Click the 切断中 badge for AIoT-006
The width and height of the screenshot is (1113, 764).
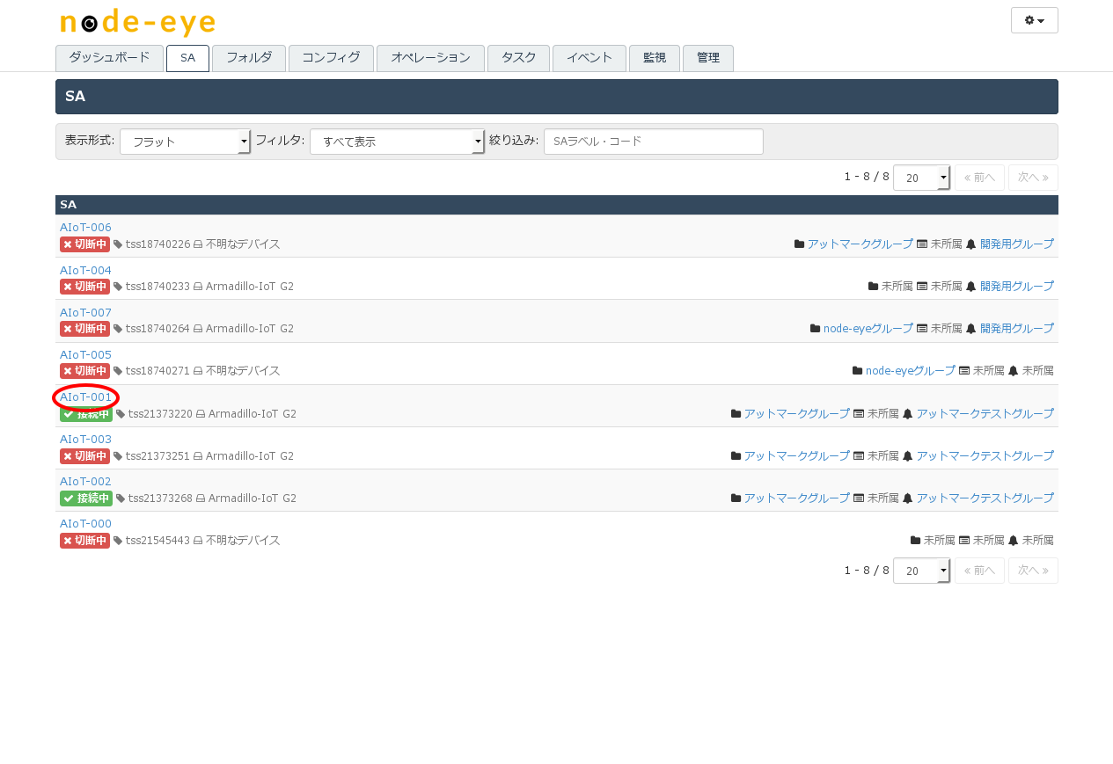[84, 244]
